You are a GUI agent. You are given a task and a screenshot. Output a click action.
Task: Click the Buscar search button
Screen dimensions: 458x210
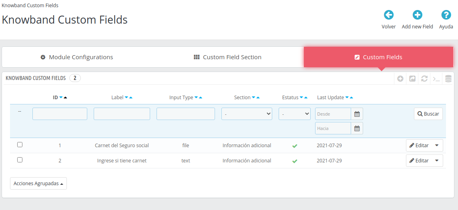[428, 114]
